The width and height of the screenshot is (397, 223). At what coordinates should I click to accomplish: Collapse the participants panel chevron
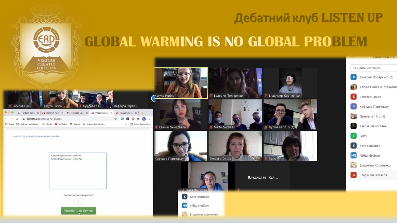tap(352, 57)
